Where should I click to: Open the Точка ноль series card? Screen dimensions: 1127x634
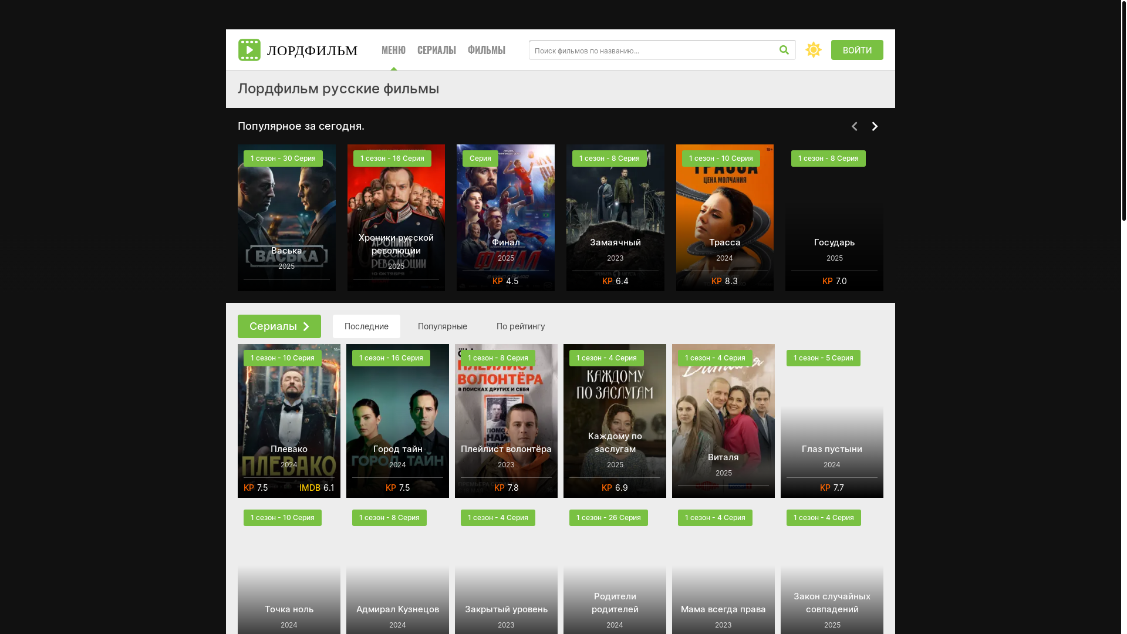[x=289, y=569]
